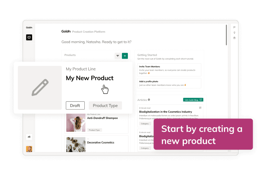Click the Visit Goldn Blog button
This screenshot has width=261, height=176.
pos(193,100)
